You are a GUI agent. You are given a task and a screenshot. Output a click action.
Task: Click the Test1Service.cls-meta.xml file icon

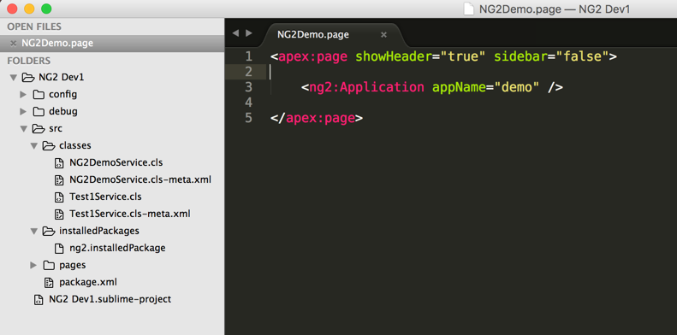point(58,214)
